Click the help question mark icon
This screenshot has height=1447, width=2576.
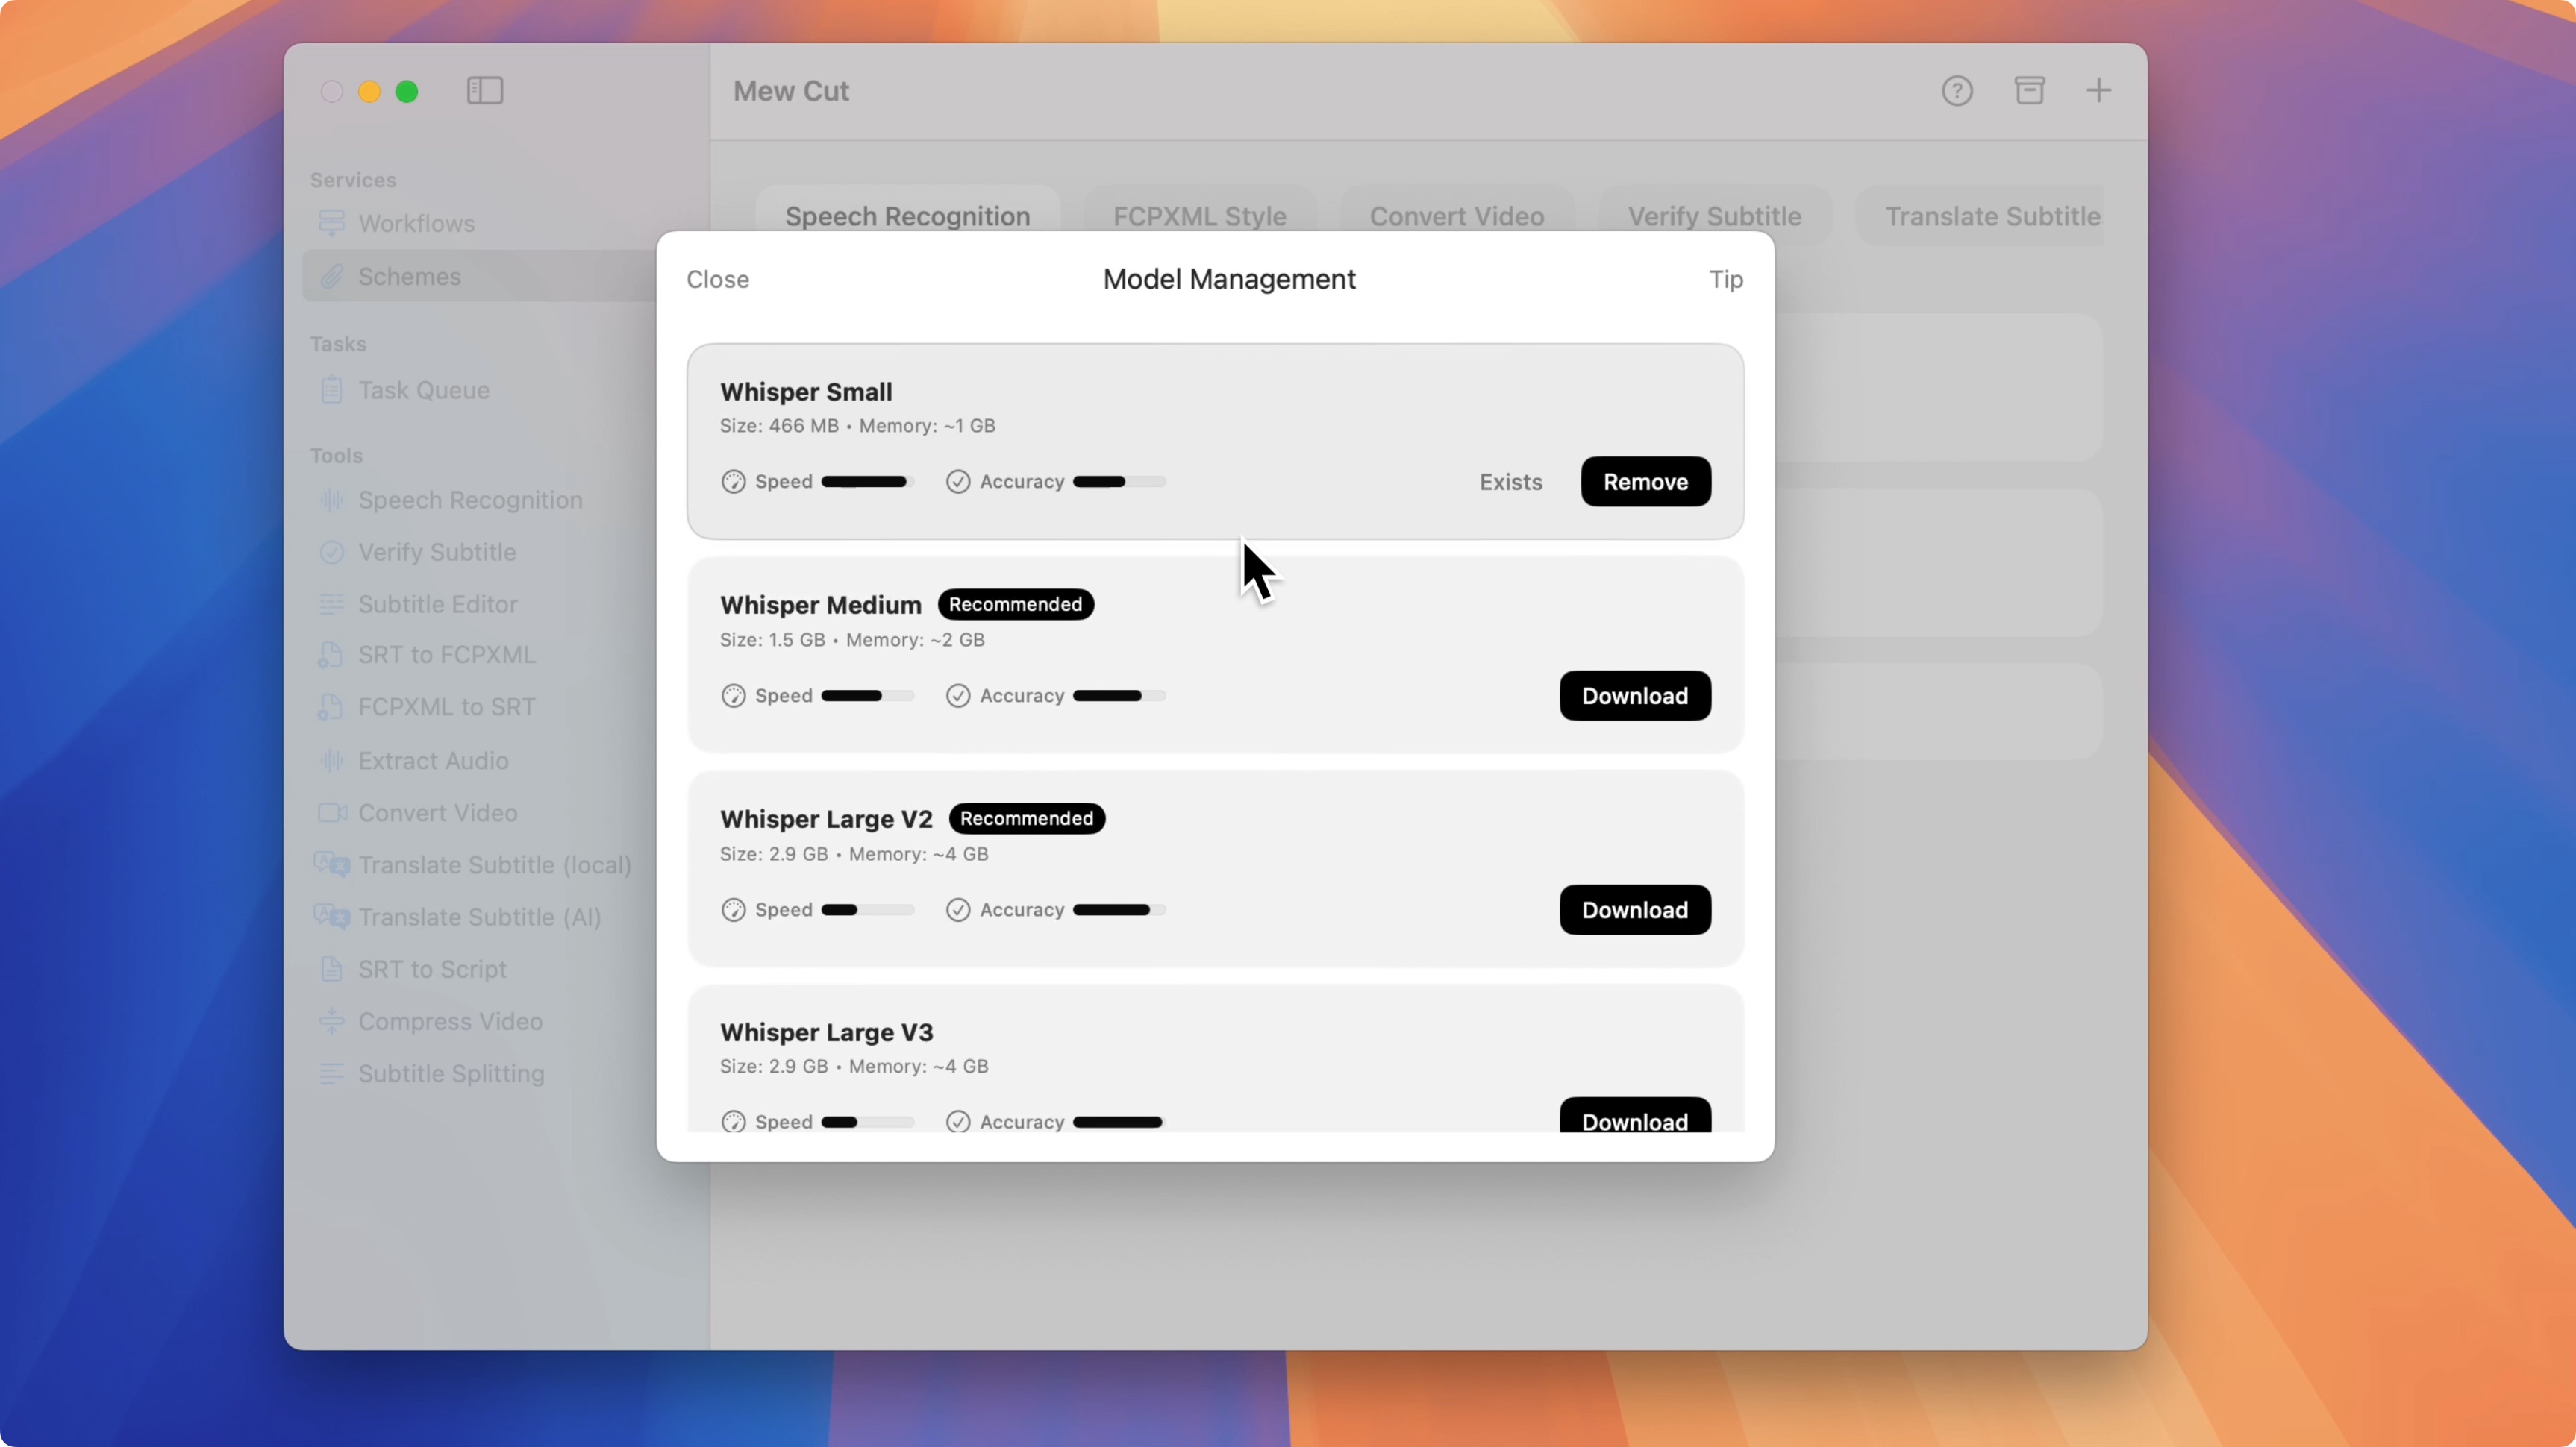[x=1957, y=90]
